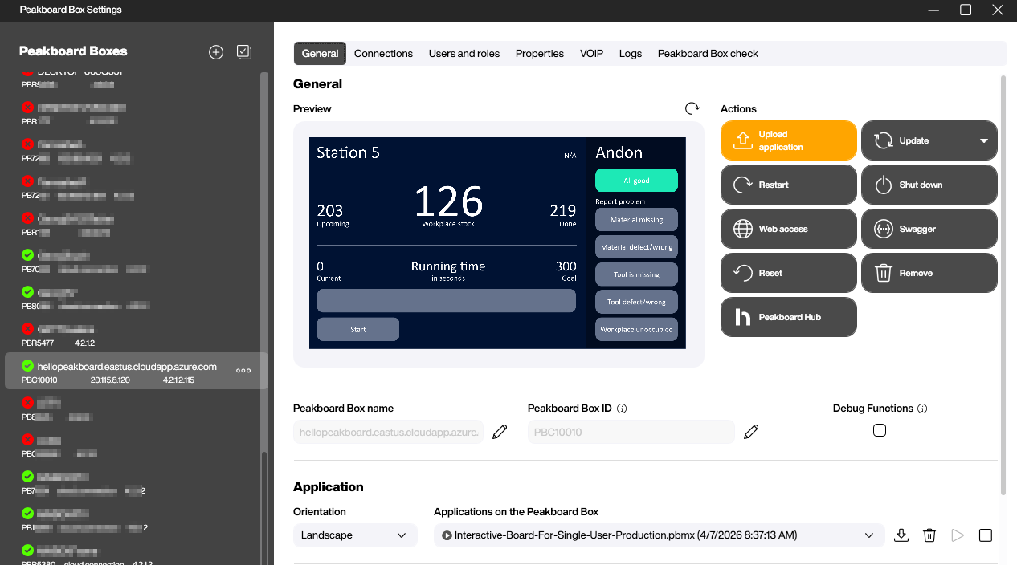
Task: Expand the Applications on the Peakboard Box dropdown
Action: point(868,535)
